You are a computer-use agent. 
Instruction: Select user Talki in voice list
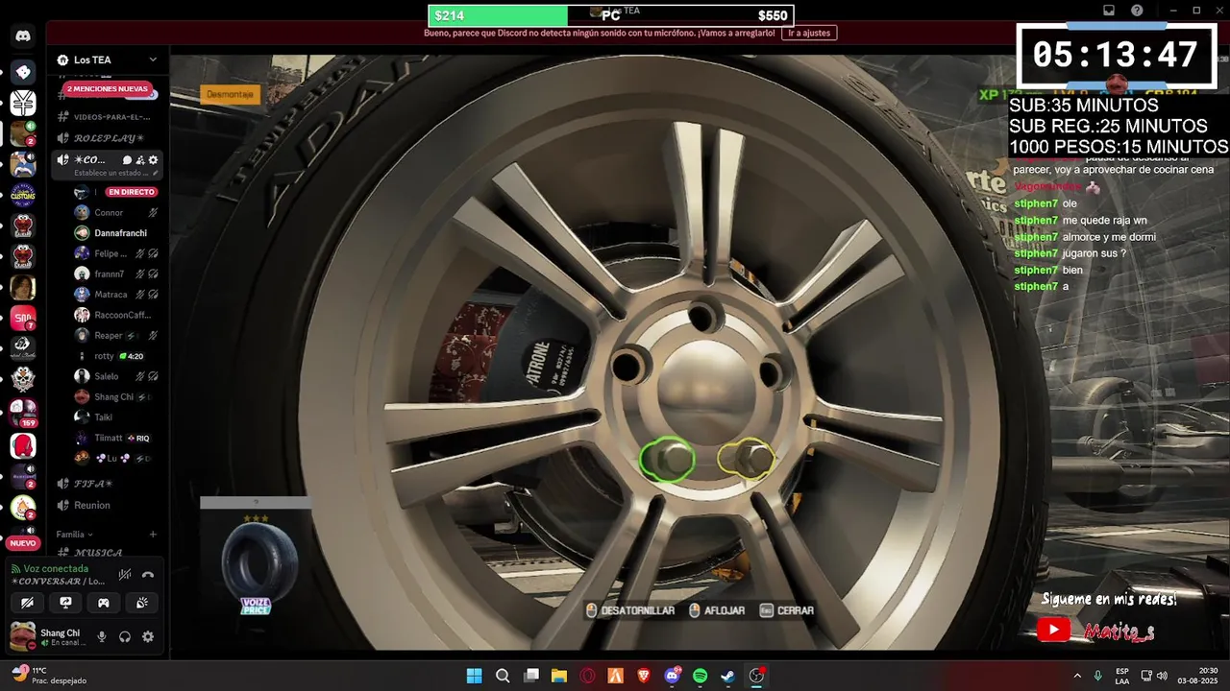click(104, 417)
